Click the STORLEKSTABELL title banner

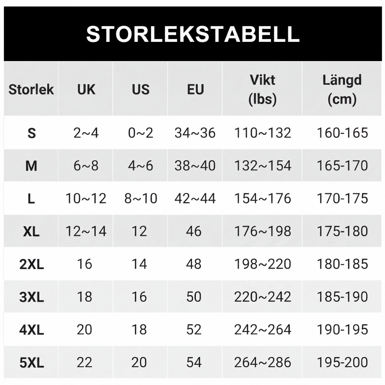tap(193, 34)
